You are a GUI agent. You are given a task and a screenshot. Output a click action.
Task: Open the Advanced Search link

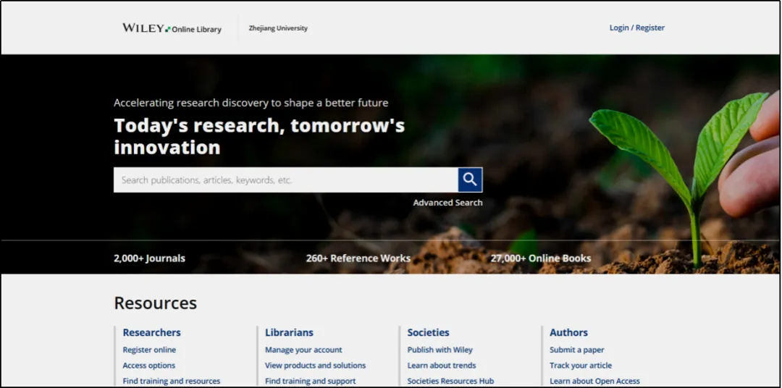(x=447, y=203)
